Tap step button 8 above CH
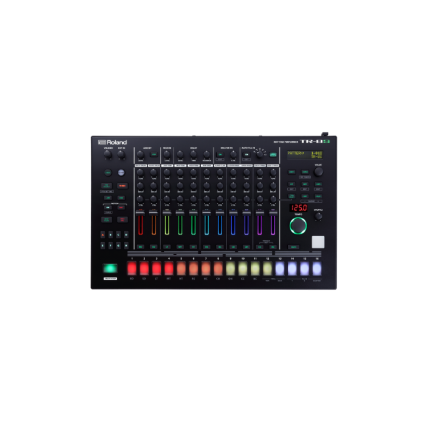 218,268
